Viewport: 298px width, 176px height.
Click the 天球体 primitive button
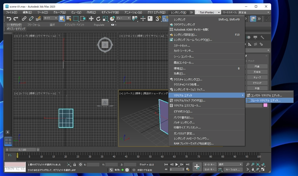pos(257,72)
